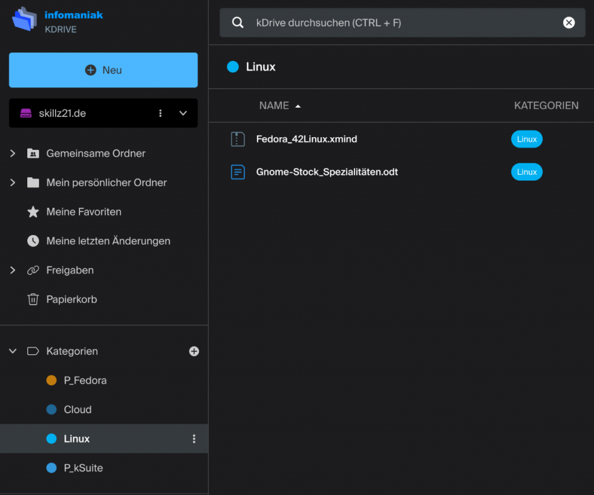The width and height of the screenshot is (594, 495).
Task: Click the Gnome-Stock_Spezialitäten.odt document icon
Action: click(x=238, y=172)
